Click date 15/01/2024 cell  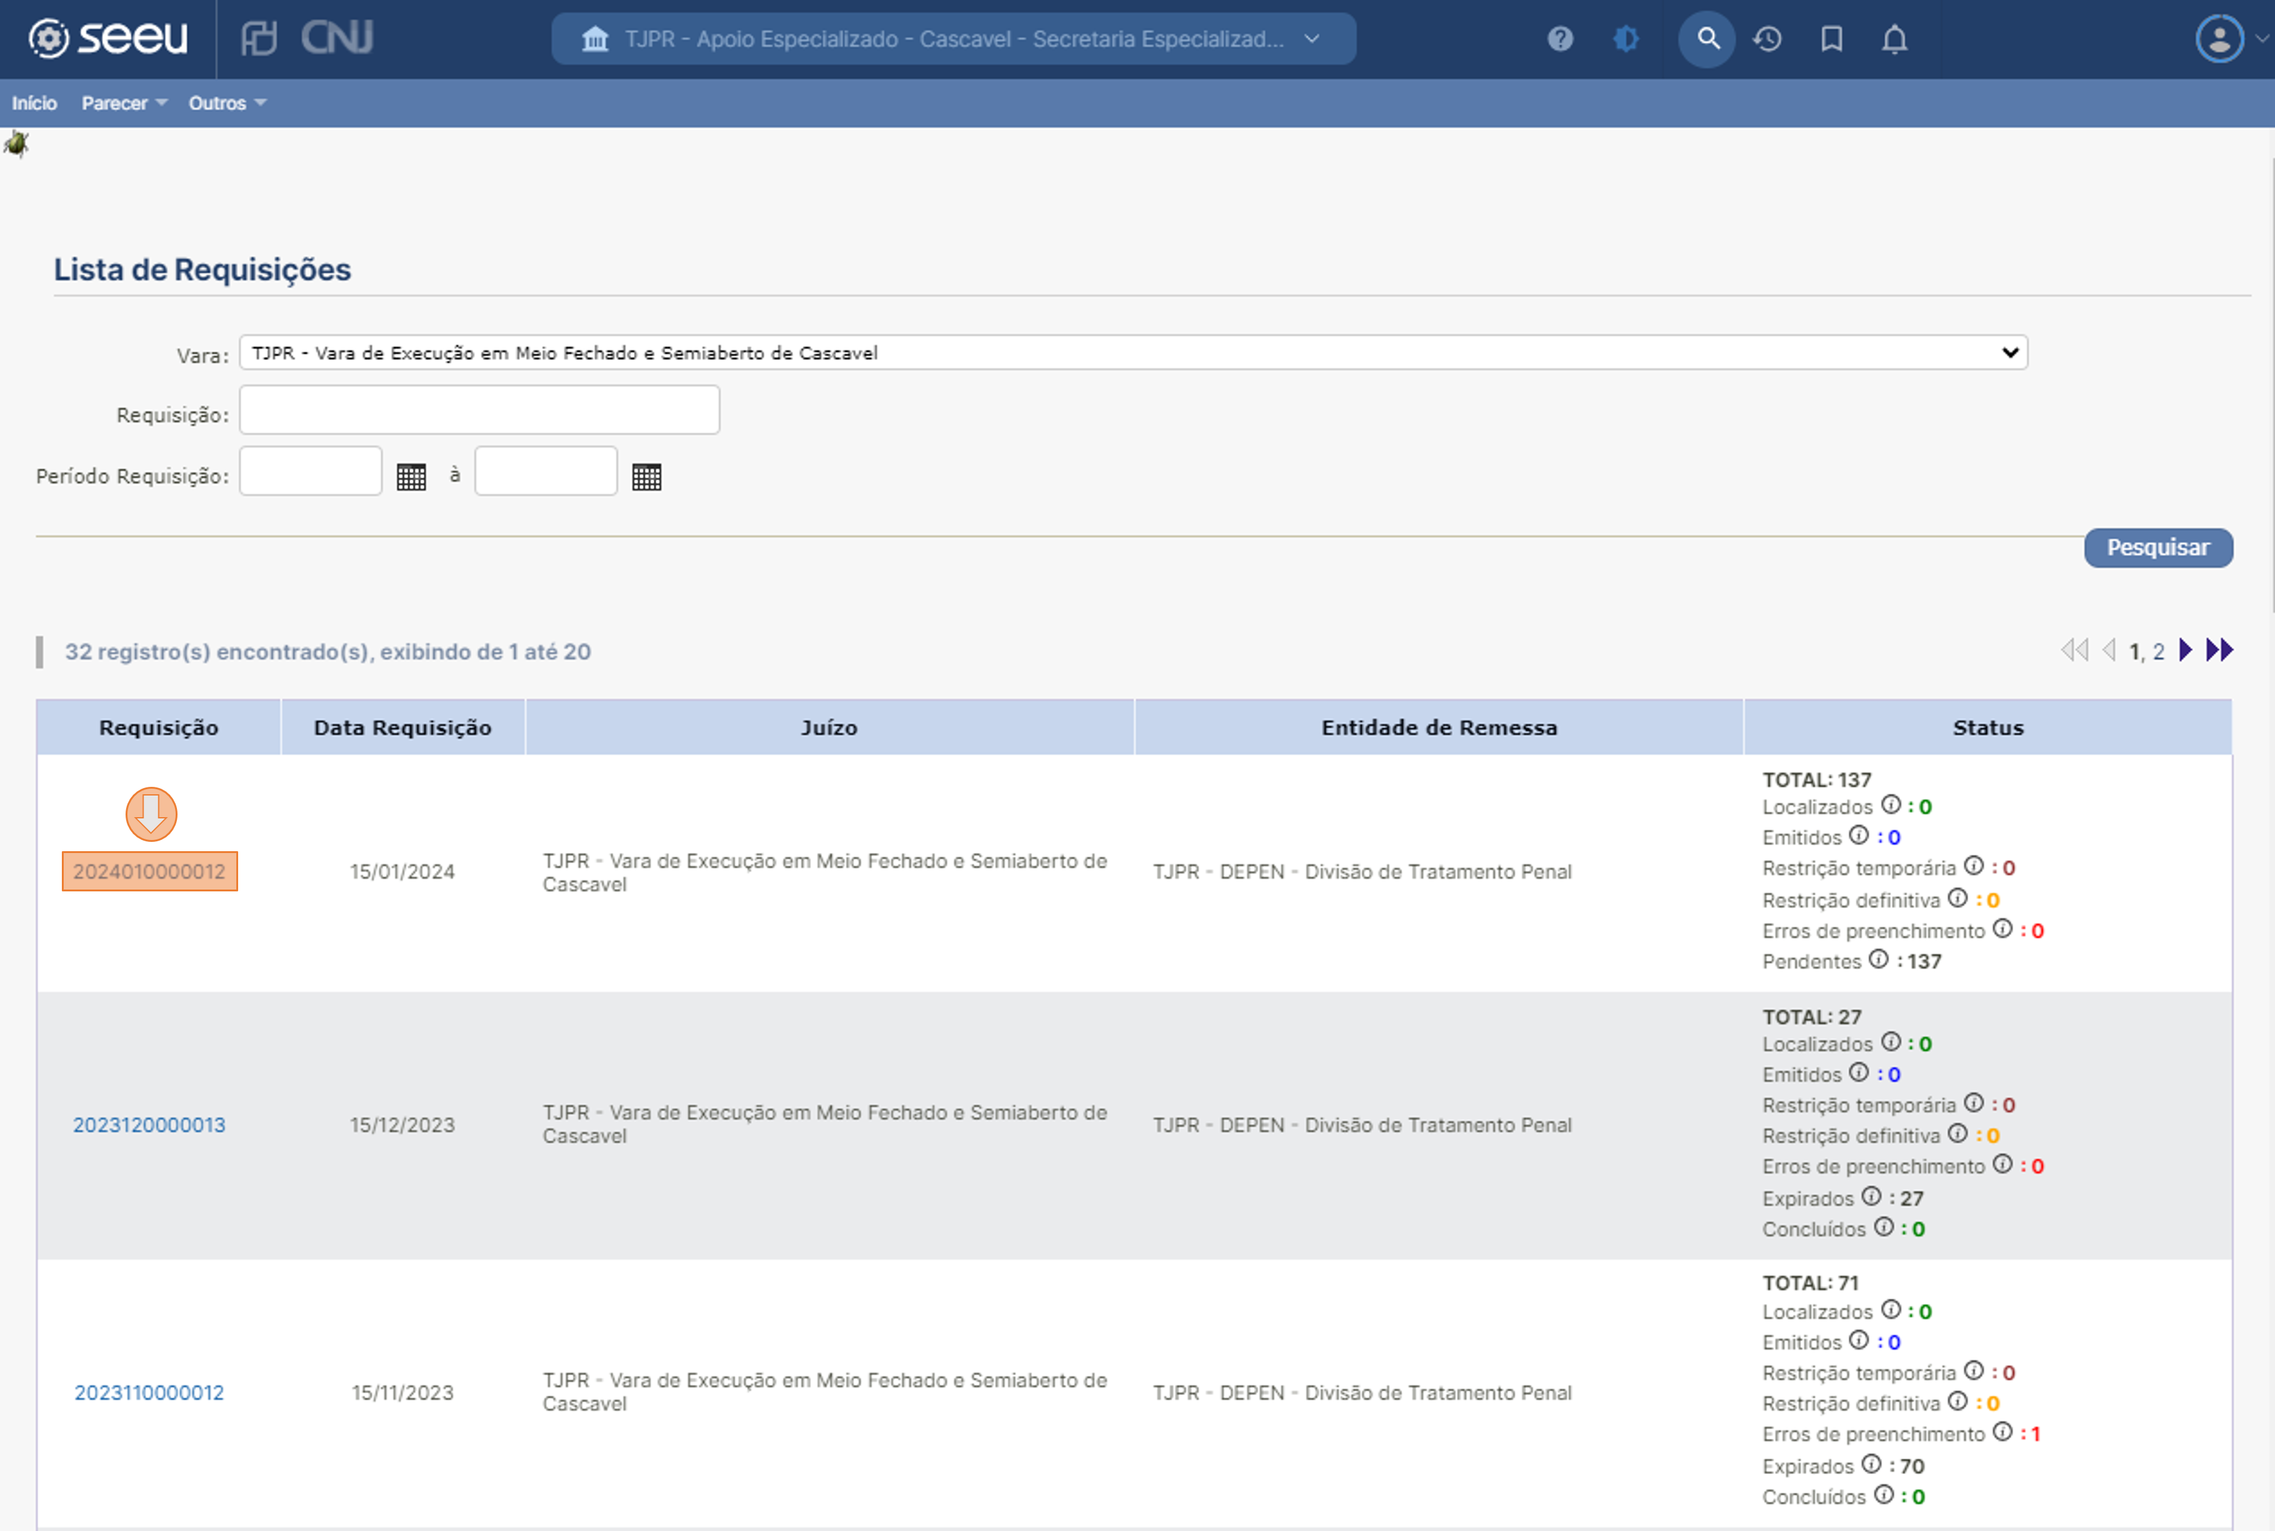(402, 872)
